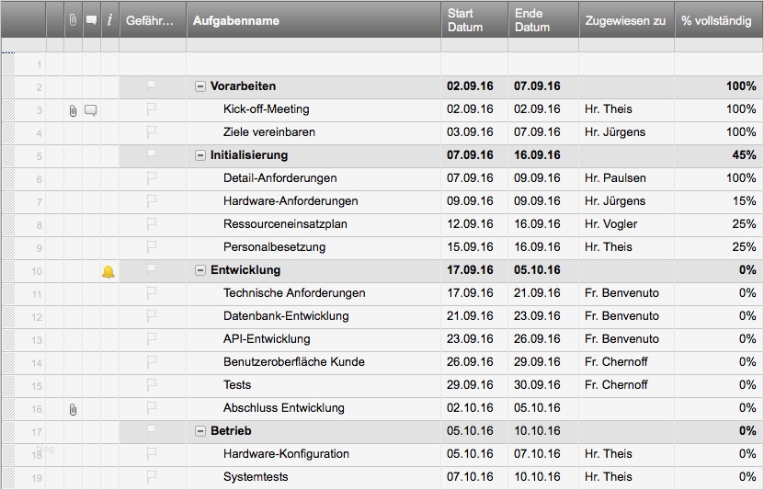The width and height of the screenshot is (764, 490).
Task: Select the API-Entwicklung task cell
Action: click(x=268, y=339)
